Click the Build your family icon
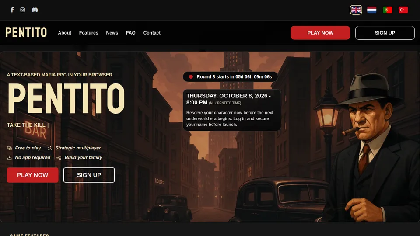This screenshot has width=420, height=236. coord(59,158)
